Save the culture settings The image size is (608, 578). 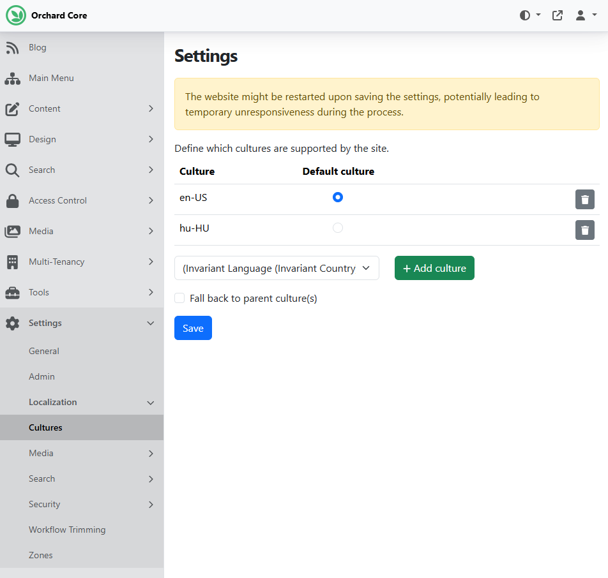point(193,328)
